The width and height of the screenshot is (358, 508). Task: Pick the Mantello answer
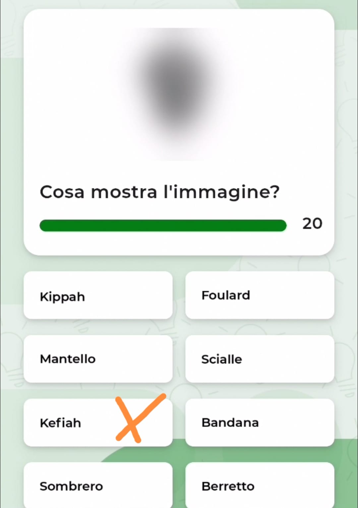(x=98, y=359)
